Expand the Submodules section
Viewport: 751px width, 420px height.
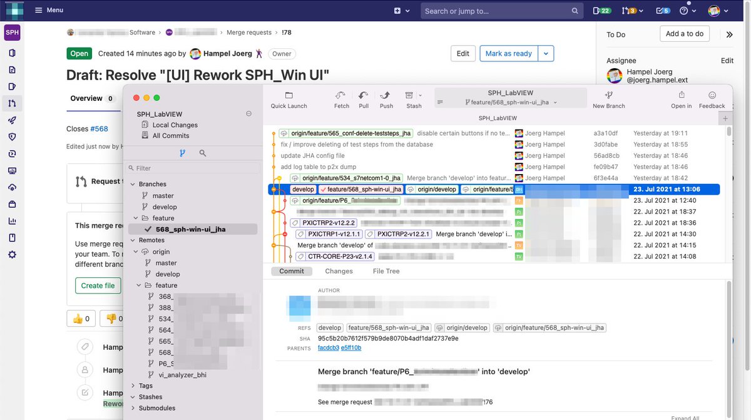click(132, 408)
